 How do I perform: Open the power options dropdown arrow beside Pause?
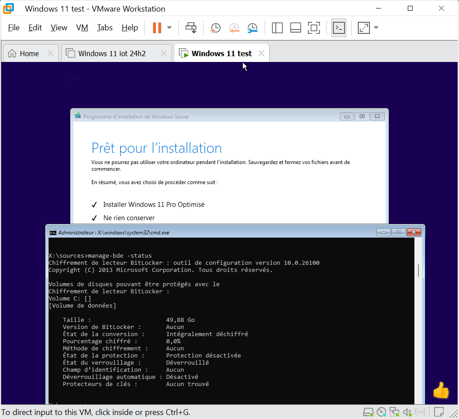[169, 28]
